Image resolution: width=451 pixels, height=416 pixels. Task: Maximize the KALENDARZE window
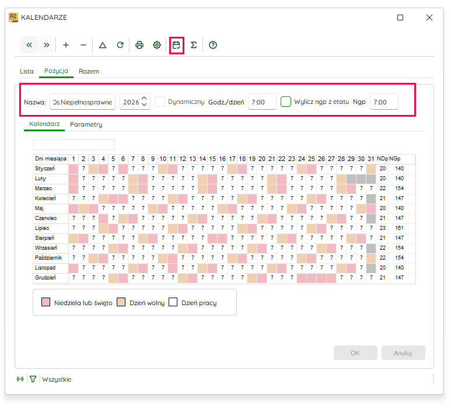[x=400, y=18]
